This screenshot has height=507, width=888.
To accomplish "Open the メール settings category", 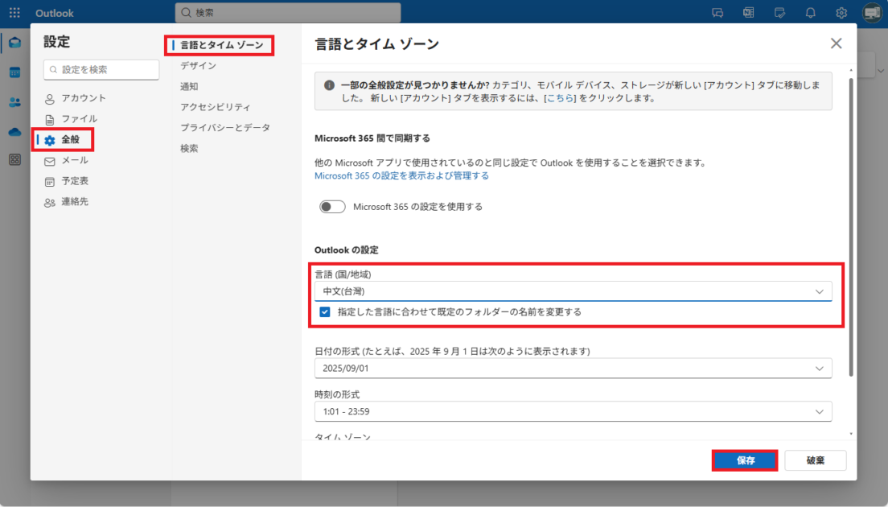I will pos(67,160).
